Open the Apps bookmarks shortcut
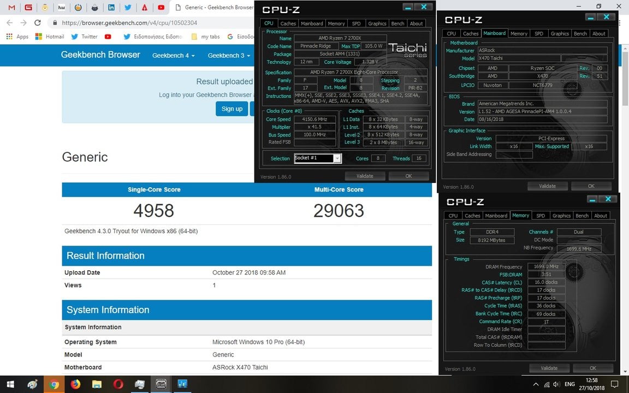The width and height of the screenshot is (629, 393). (x=17, y=37)
